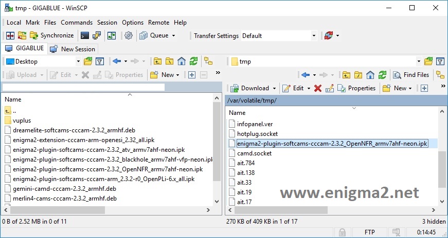Go to the remote home directory icon

370,75
